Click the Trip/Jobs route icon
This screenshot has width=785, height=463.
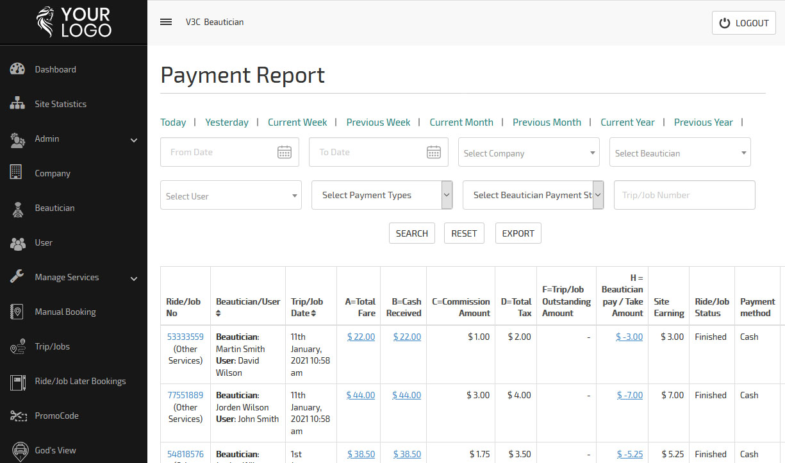tap(17, 347)
